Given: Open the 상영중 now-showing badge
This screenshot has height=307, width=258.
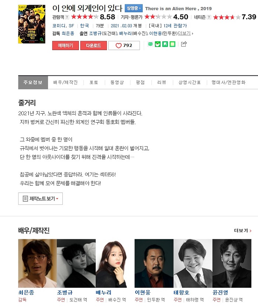Looking at the screenshot, I should [x=134, y=8].
